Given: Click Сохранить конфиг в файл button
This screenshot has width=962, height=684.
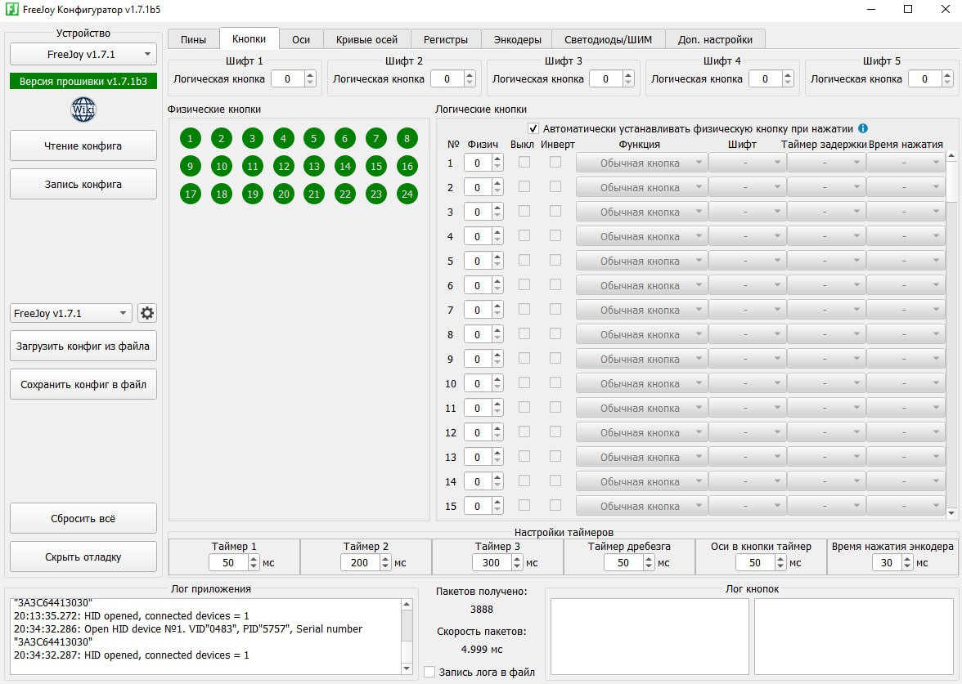Looking at the screenshot, I should 83,384.
